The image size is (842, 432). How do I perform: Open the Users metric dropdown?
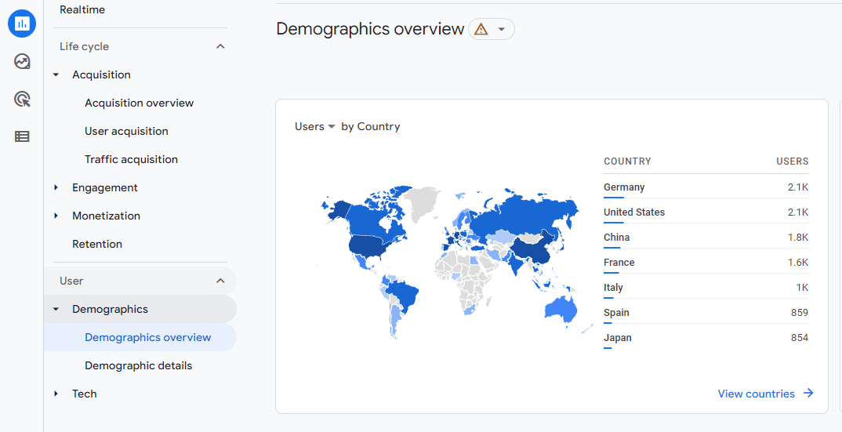314,127
